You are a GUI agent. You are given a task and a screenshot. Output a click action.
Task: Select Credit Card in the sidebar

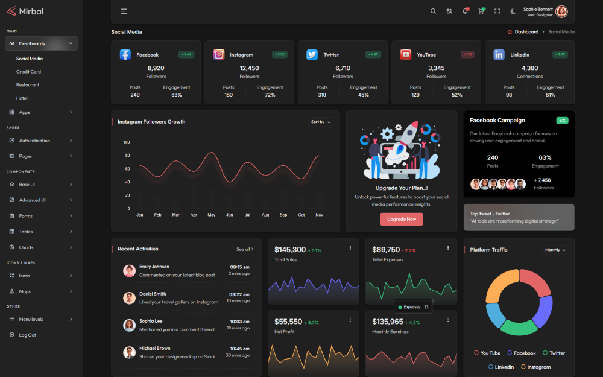[x=28, y=72]
